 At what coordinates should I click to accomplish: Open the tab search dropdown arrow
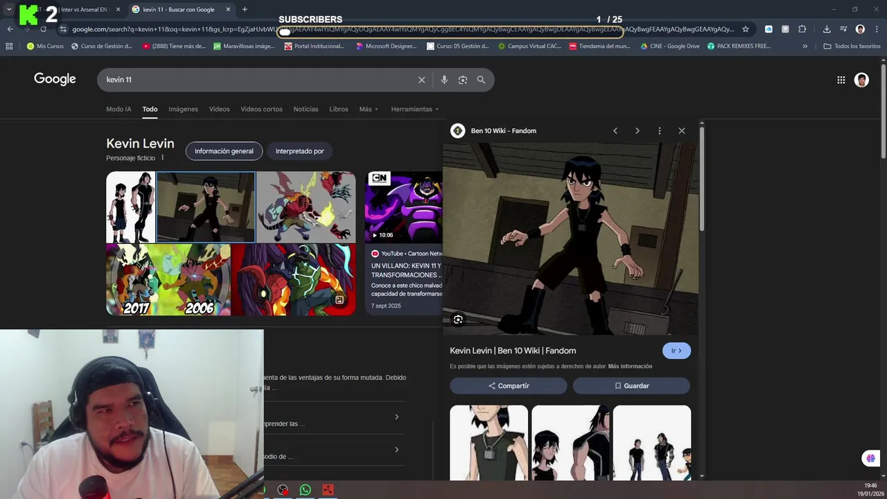pyautogui.click(x=9, y=9)
